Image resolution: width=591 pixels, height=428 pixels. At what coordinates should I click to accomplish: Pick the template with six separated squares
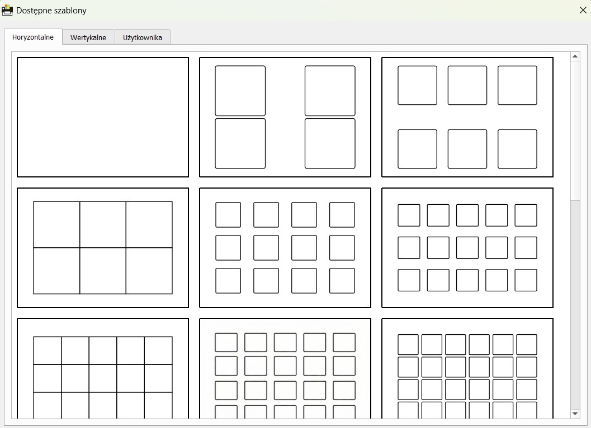tap(467, 117)
